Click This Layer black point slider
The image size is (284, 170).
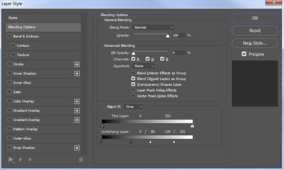(x=102, y=126)
